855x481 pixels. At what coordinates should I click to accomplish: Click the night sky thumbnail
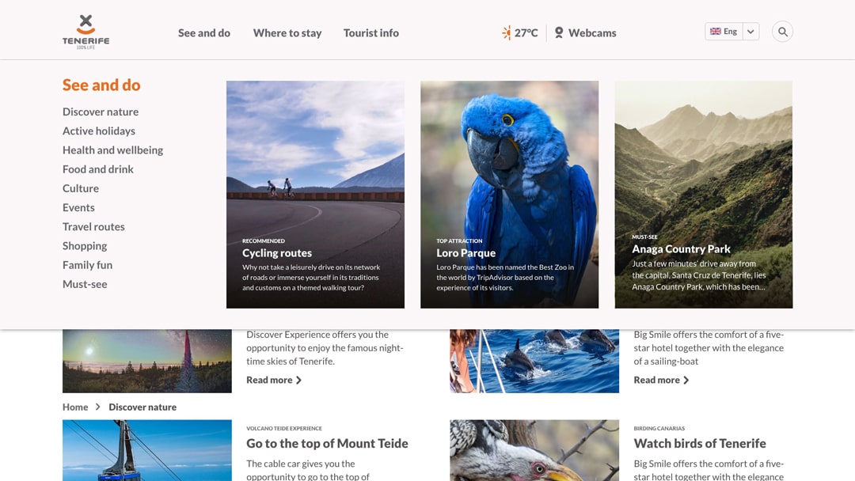point(146,362)
